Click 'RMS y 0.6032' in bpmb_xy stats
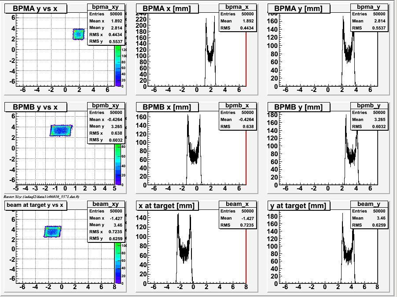This screenshot has width=397, height=297. coord(106,140)
